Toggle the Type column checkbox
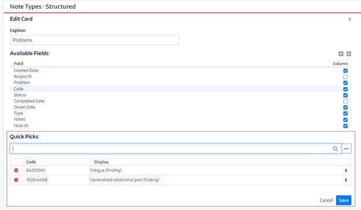The image size is (361, 210). (345, 114)
